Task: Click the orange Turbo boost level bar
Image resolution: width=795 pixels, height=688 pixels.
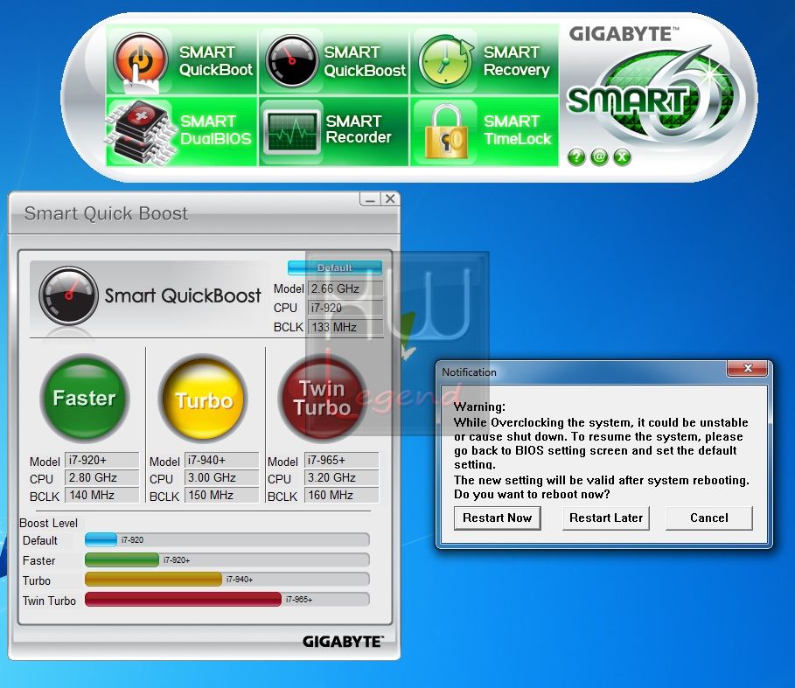Action: pyautogui.click(x=153, y=579)
